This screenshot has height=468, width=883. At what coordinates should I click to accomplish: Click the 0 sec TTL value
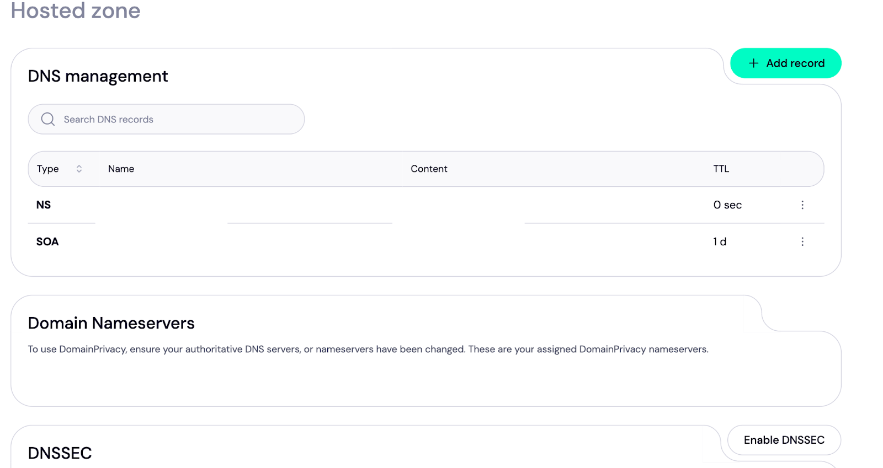(727, 205)
